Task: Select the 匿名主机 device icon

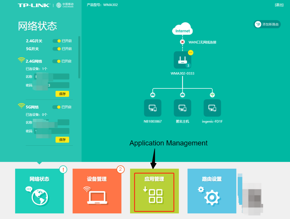Action: [182, 108]
